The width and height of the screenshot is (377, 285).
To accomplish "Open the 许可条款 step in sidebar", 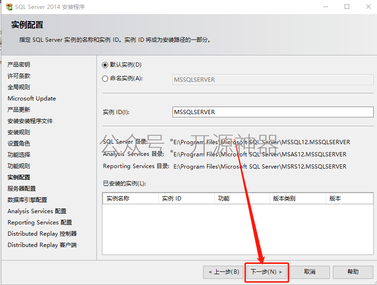I will pyautogui.click(x=19, y=76).
